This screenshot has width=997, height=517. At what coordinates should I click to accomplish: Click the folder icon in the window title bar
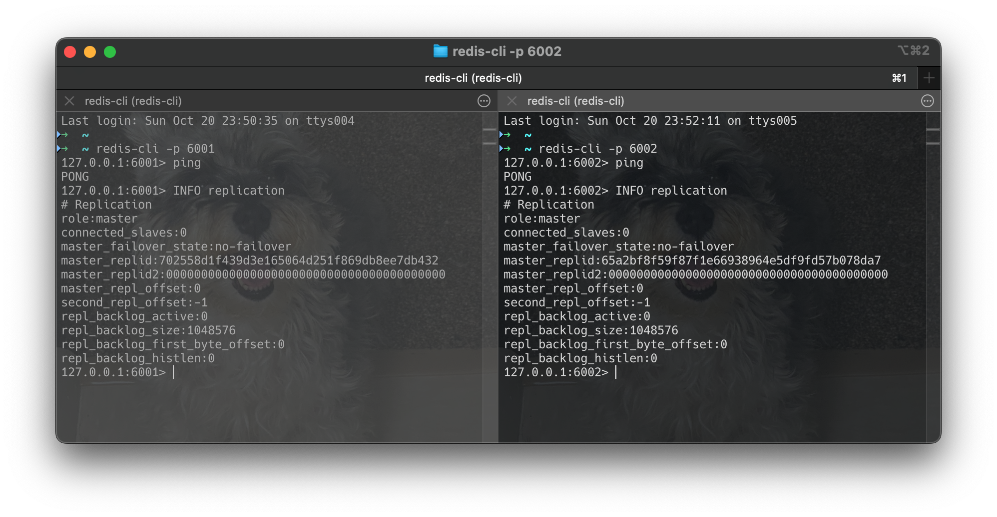click(441, 51)
